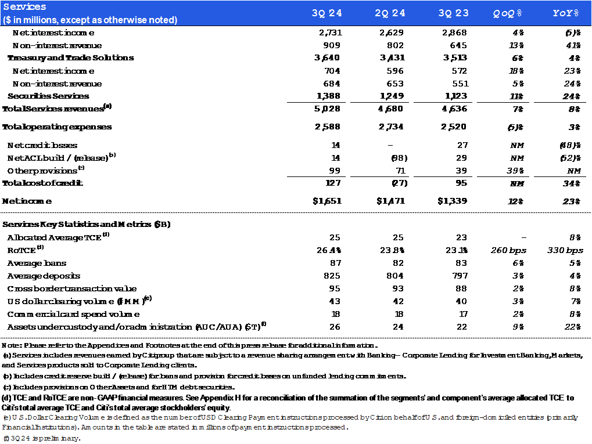Select the 1,388 Securities Services value
Image resolution: width=592 pixels, height=444 pixels.
pyautogui.click(x=328, y=96)
